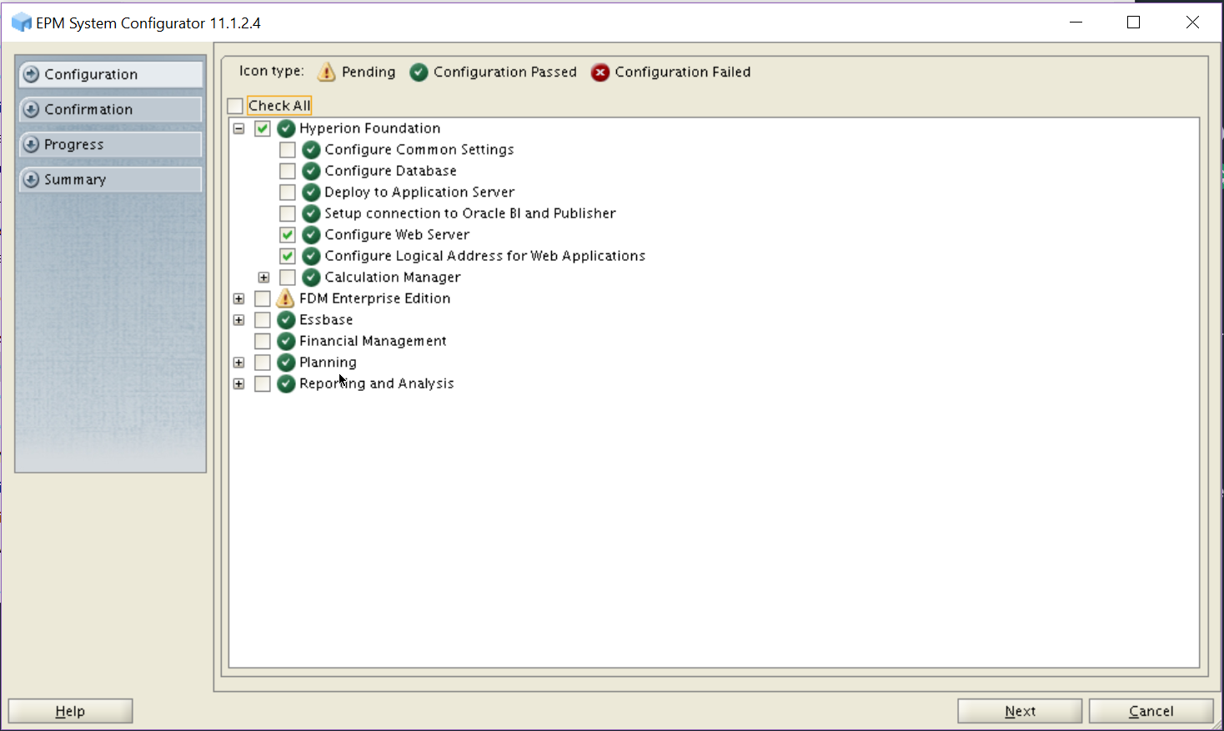Select the Essbase label
The height and width of the screenshot is (731, 1224).
click(x=326, y=320)
